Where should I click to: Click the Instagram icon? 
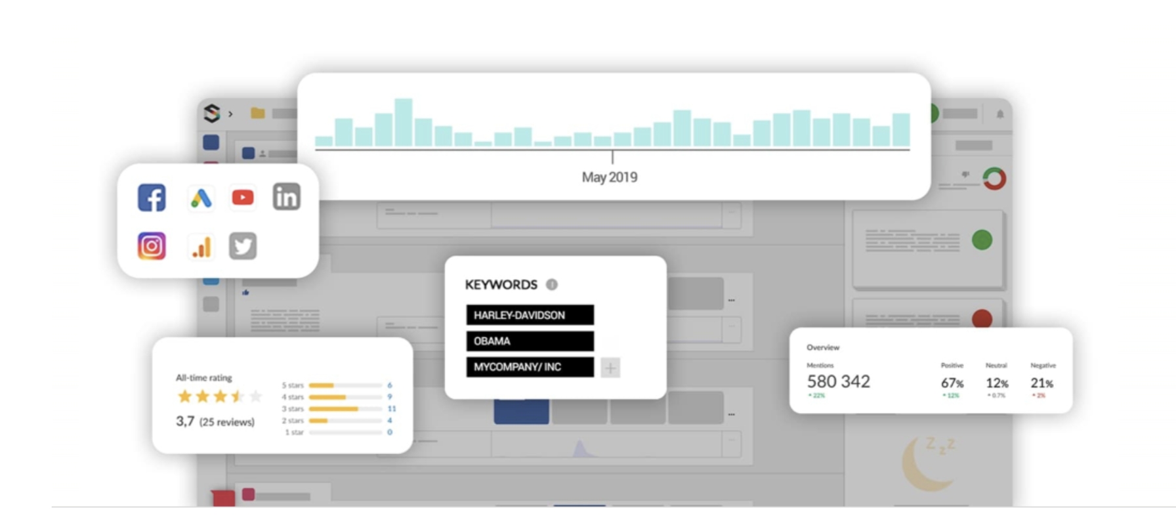click(x=152, y=246)
